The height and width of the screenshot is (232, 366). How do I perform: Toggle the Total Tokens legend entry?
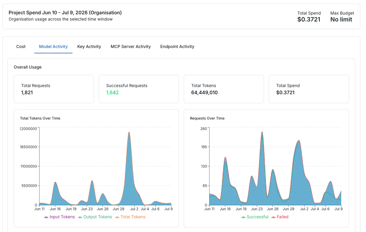(130, 217)
